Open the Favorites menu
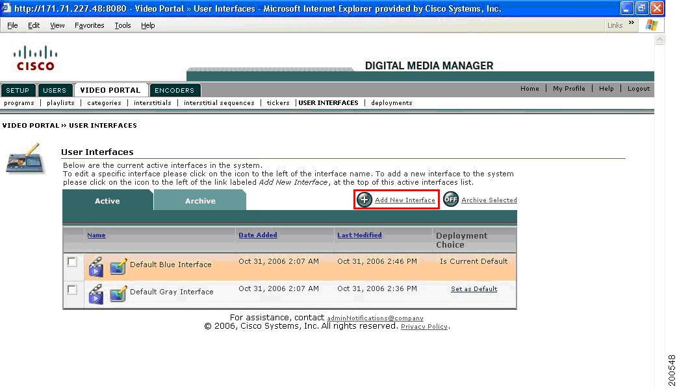This screenshot has height=389, width=677. point(90,25)
